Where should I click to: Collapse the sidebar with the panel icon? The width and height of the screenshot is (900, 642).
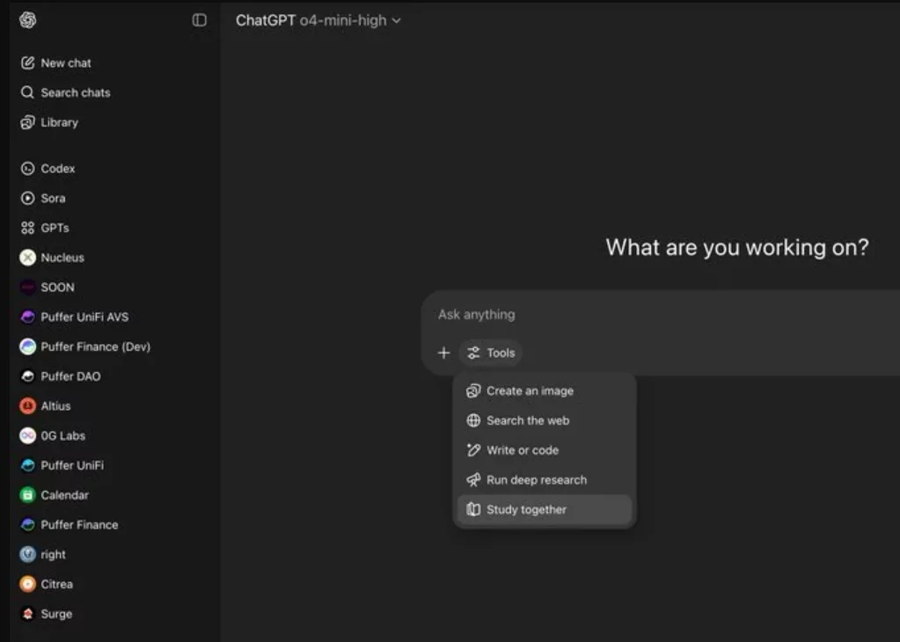pos(199,20)
